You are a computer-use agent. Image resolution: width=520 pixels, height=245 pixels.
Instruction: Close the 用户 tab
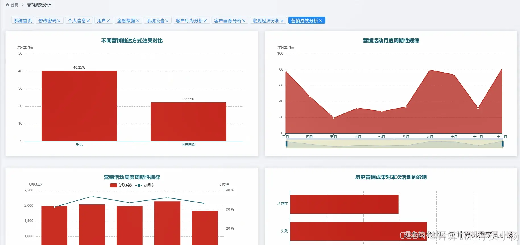108,21
